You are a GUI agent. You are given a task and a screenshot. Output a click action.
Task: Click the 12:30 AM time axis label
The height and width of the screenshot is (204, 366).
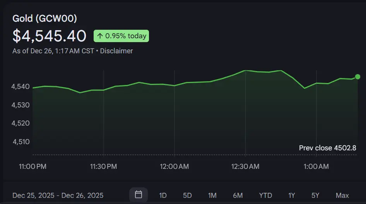[x=245, y=167]
